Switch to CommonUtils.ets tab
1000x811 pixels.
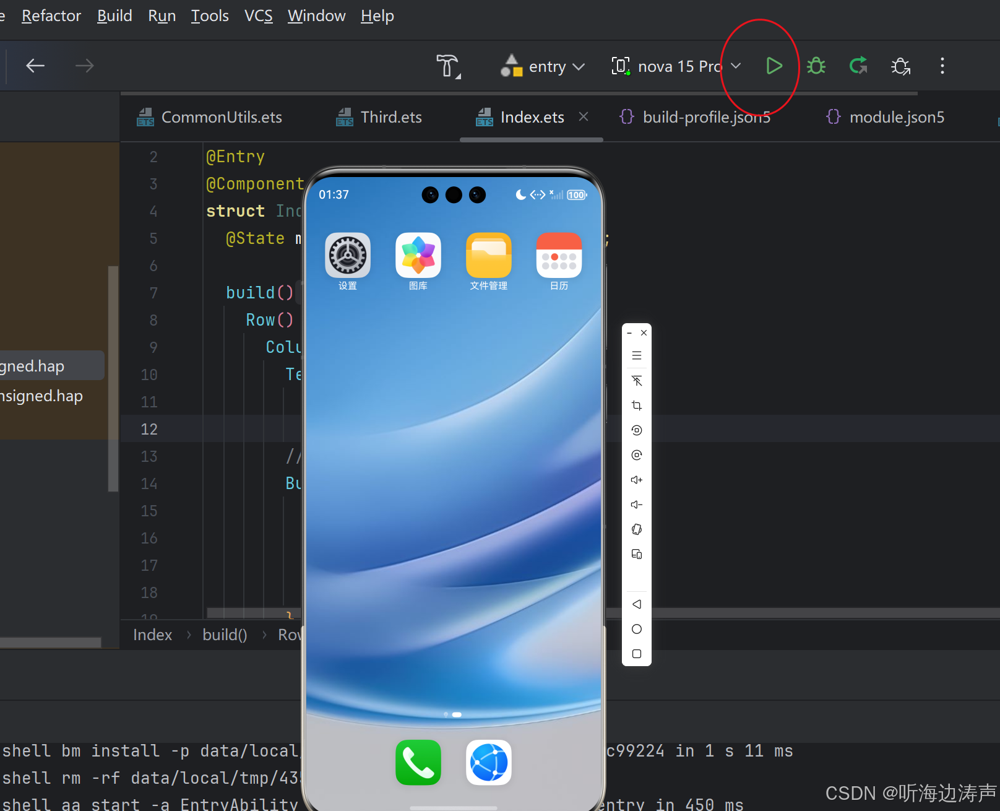(210, 117)
